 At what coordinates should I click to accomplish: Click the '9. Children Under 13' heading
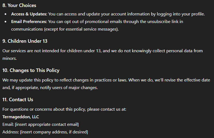click(25, 41)
